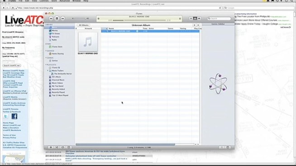Click the Safari back button

pyautogui.click(x=4, y=8)
